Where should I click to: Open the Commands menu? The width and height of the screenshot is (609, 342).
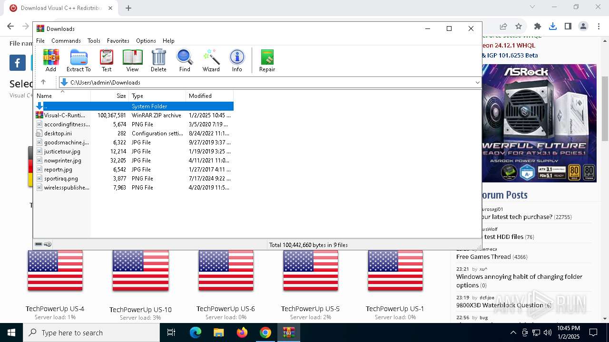click(x=66, y=41)
